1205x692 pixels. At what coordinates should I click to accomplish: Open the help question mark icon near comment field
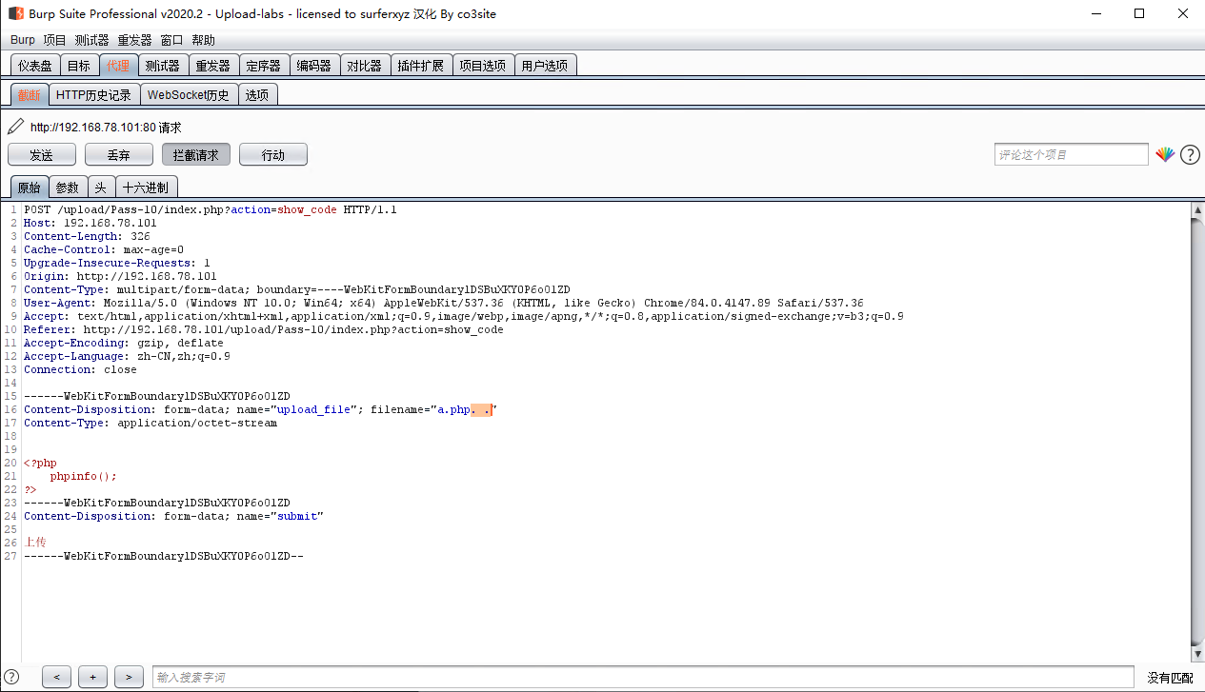click(1190, 154)
